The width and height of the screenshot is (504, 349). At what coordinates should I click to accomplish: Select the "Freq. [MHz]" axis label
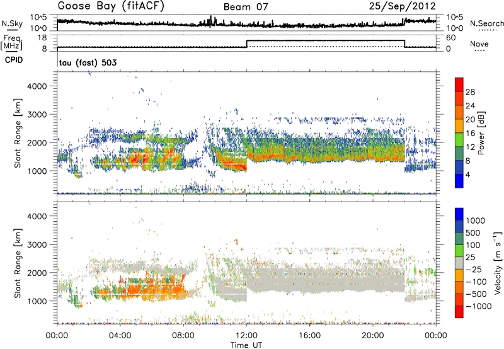[11, 43]
